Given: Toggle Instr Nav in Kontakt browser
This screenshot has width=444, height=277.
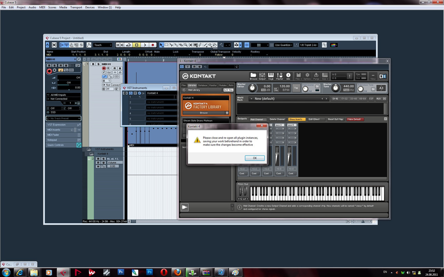Looking at the screenshot, I should point(228,90).
